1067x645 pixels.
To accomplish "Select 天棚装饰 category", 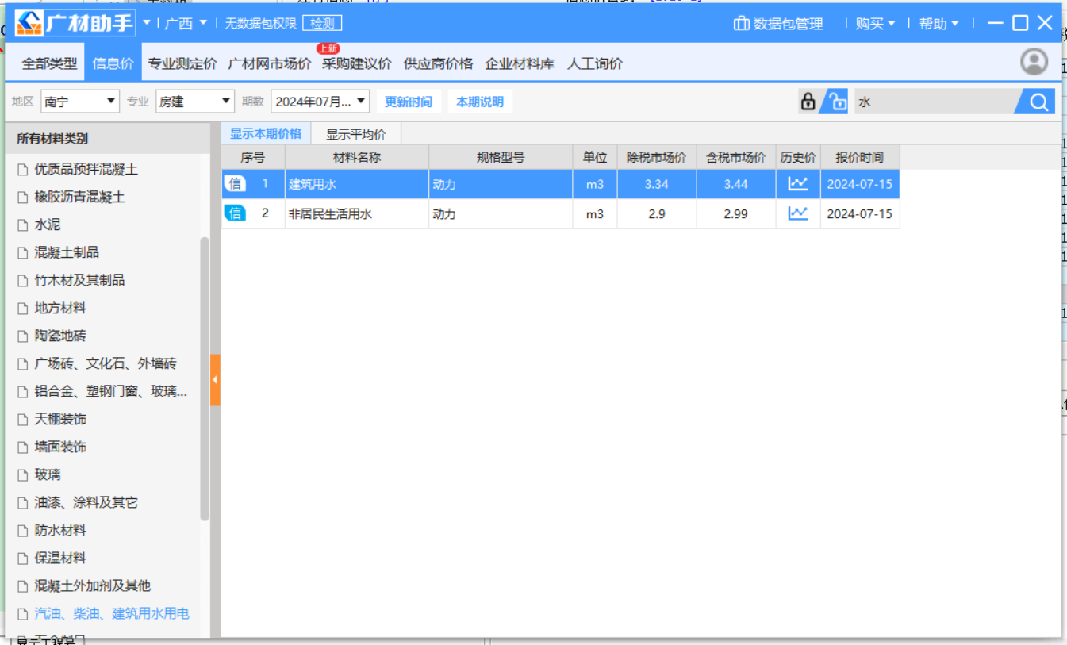I will point(60,419).
